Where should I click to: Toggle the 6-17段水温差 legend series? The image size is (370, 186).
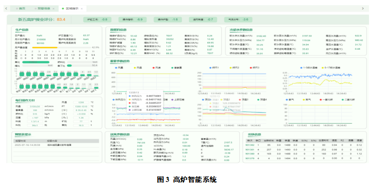click(x=331, y=68)
